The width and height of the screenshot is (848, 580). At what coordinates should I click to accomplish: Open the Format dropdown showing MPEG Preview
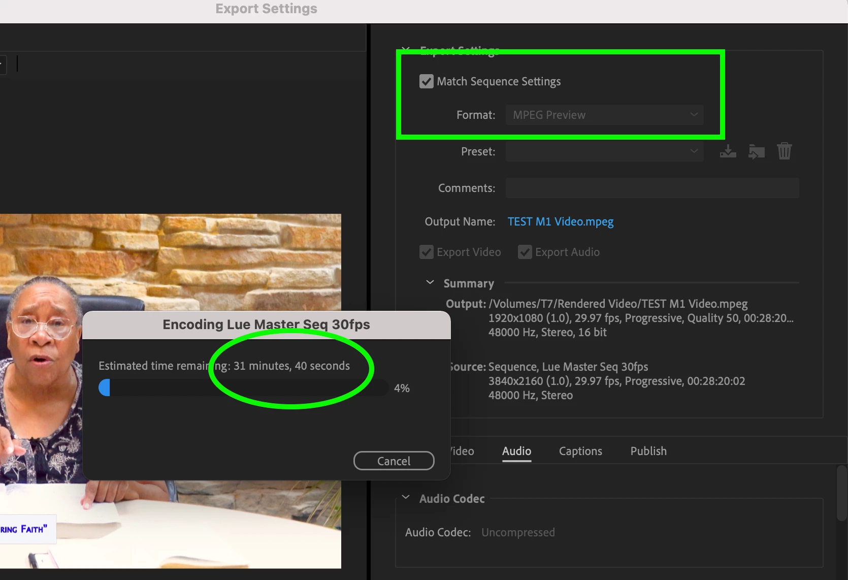coord(604,115)
